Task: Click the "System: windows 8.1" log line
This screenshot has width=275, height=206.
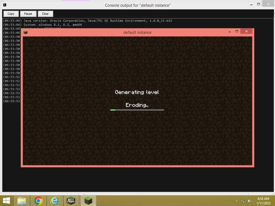Action: [42, 25]
